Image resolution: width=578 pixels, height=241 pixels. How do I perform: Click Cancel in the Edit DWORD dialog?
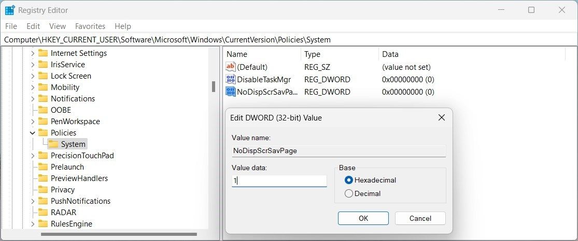click(x=420, y=218)
